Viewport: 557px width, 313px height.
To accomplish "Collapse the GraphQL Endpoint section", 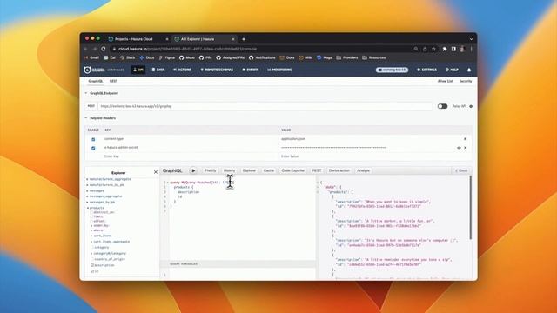I will [x=85, y=93].
